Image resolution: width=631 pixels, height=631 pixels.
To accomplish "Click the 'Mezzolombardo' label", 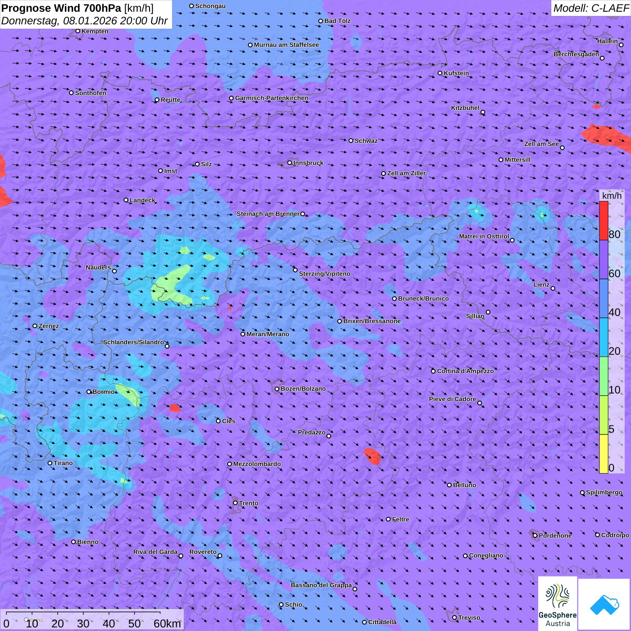I will coord(257,464).
